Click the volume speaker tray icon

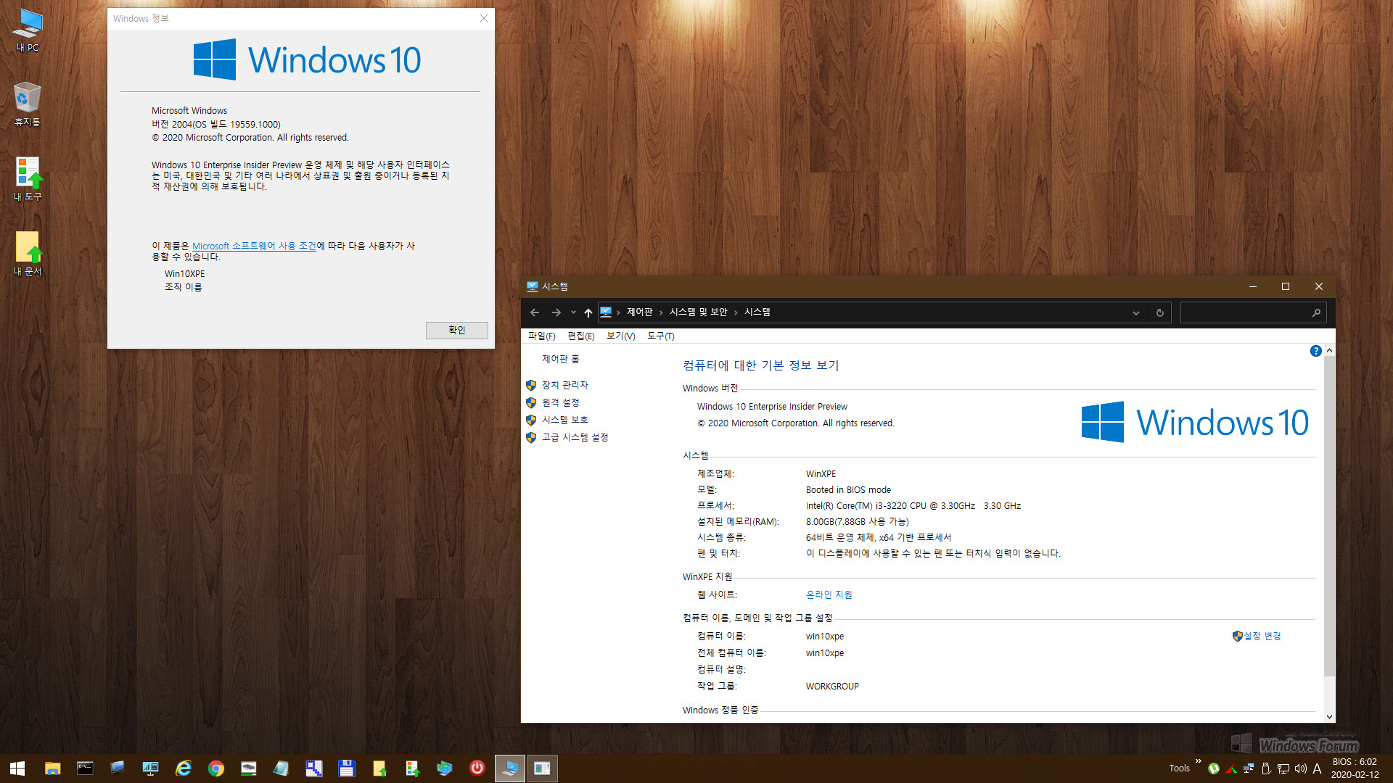[x=1300, y=768]
